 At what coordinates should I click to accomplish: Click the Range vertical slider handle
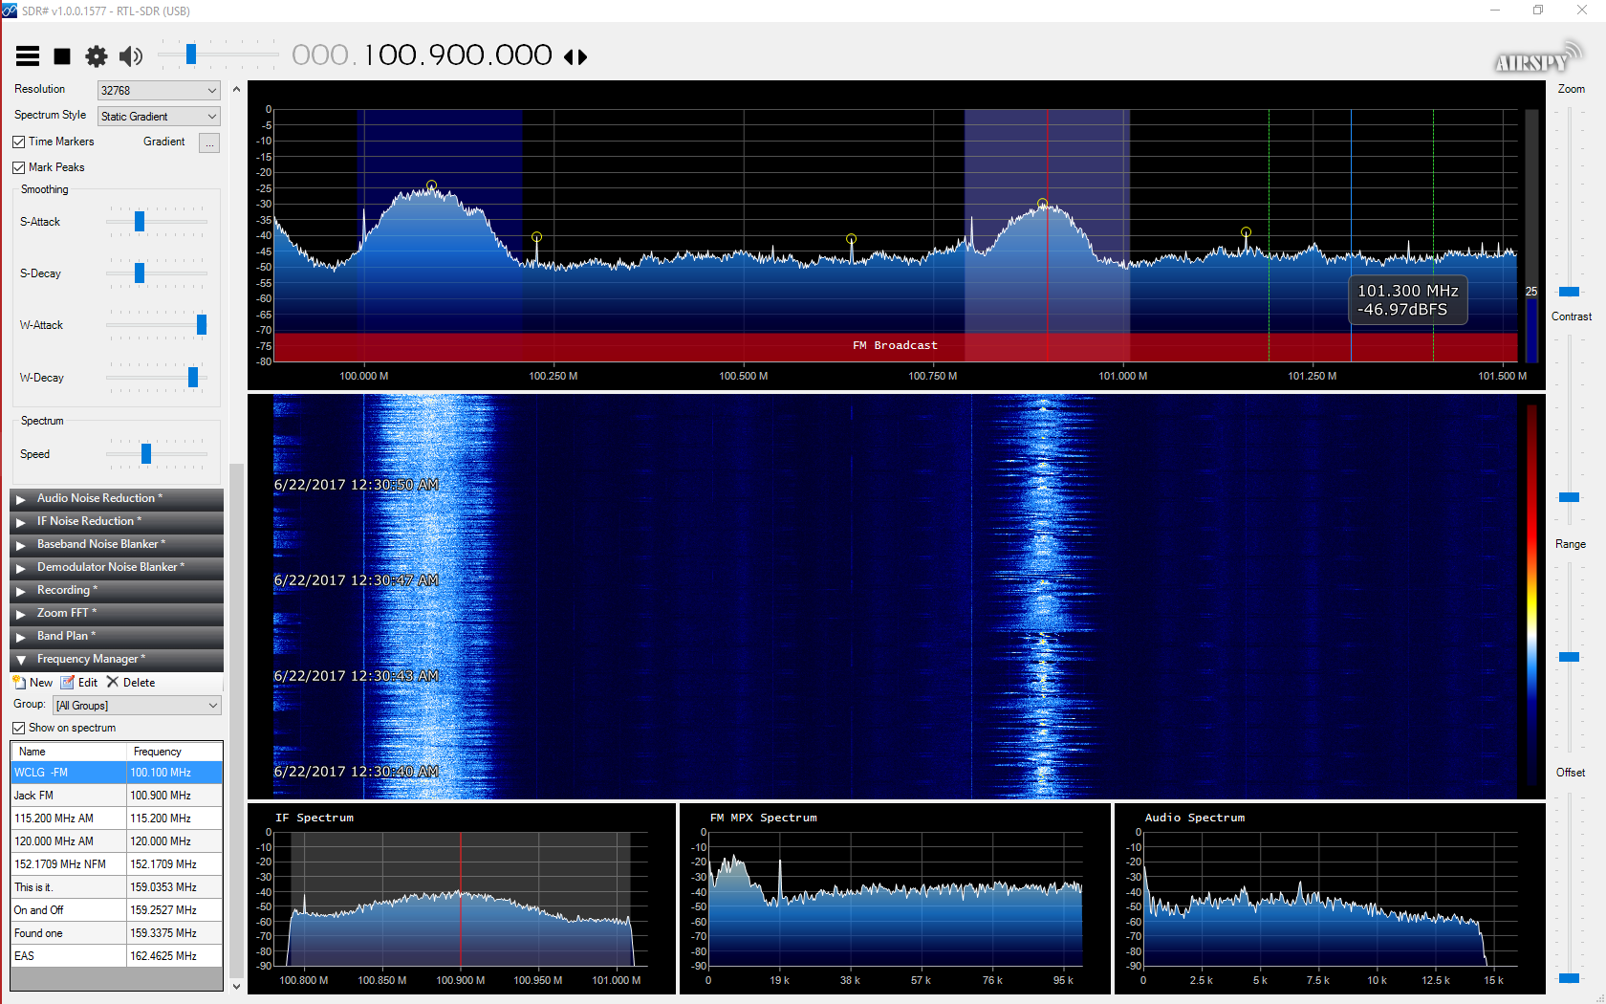(x=1570, y=657)
